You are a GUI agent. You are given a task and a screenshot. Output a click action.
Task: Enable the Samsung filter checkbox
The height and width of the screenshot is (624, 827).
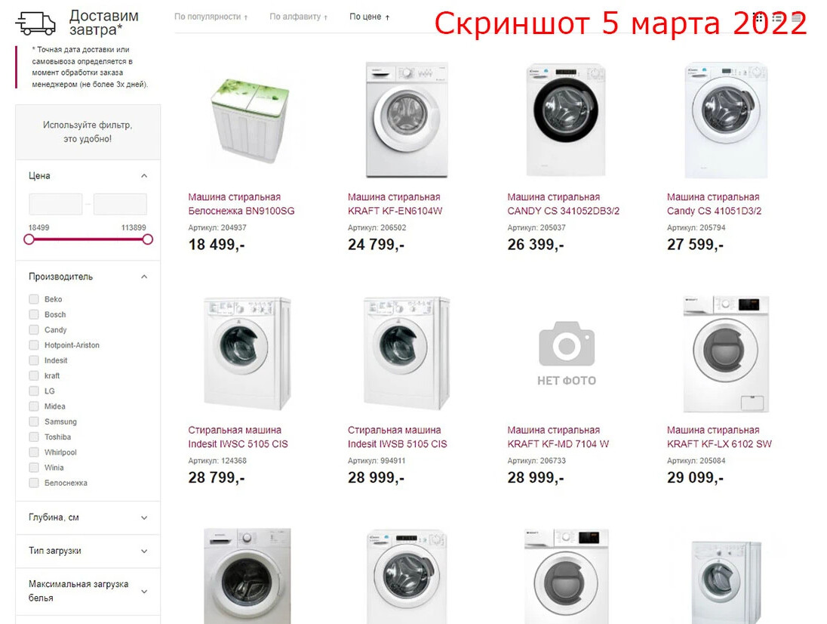coord(34,422)
